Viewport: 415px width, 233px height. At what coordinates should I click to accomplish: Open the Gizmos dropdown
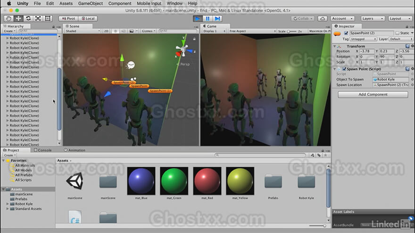(x=149, y=31)
